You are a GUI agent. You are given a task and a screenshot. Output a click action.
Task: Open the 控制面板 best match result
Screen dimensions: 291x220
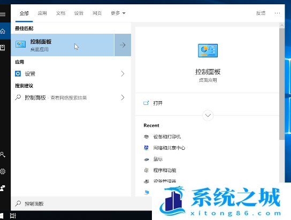pyautogui.click(x=63, y=45)
